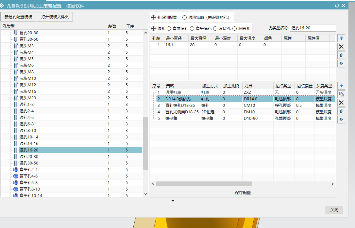Click the countersink icon of 沉头M8
Viewport: 355px width, 228px height.
pos(16,72)
